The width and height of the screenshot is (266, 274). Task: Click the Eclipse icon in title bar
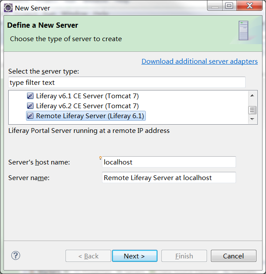pos(8,8)
